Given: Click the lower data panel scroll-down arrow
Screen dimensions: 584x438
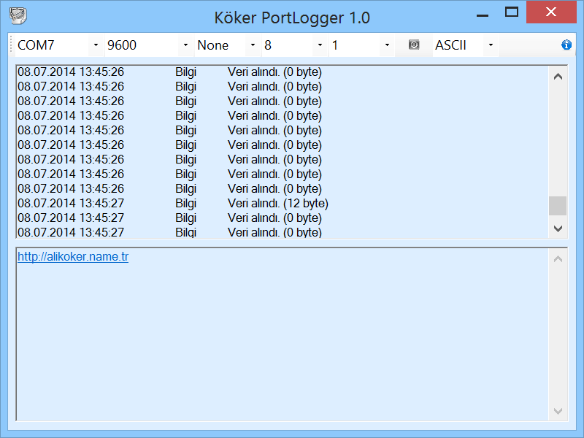Looking at the screenshot, I should tap(558, 411).
